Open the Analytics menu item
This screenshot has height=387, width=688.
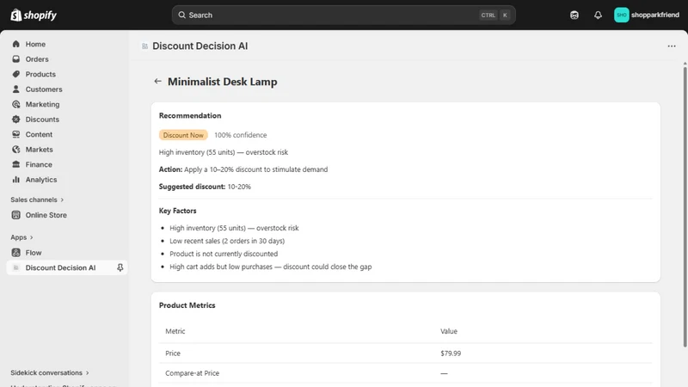pos(41,180)
